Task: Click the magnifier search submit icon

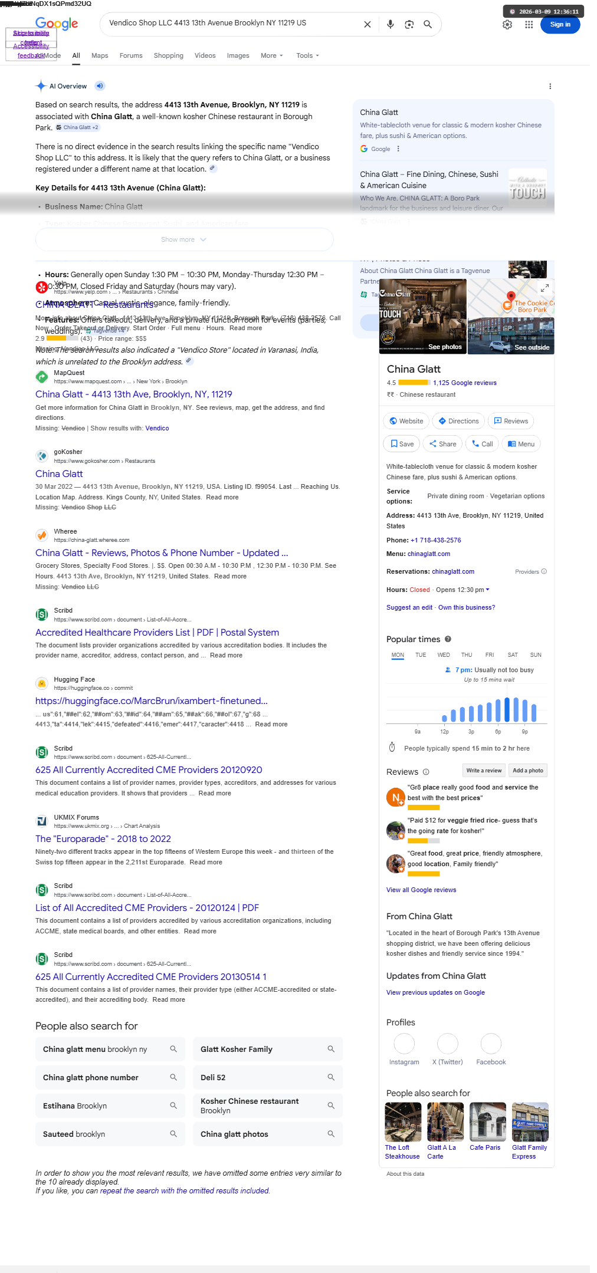Action: click(428, 24)
